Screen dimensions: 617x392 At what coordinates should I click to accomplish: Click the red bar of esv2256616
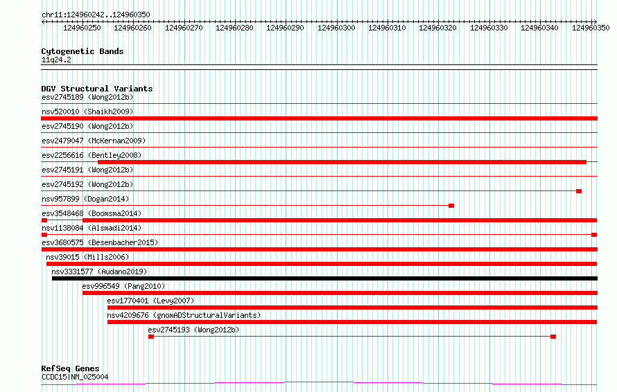tap(342, 162)
